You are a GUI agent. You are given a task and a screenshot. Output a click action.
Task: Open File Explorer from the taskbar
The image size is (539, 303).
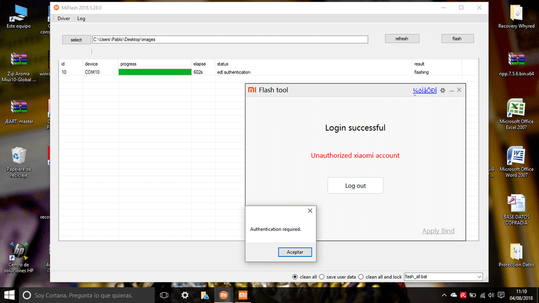click(x=205, y=295)
